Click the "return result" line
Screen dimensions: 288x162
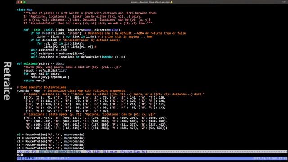coord(35,81)
